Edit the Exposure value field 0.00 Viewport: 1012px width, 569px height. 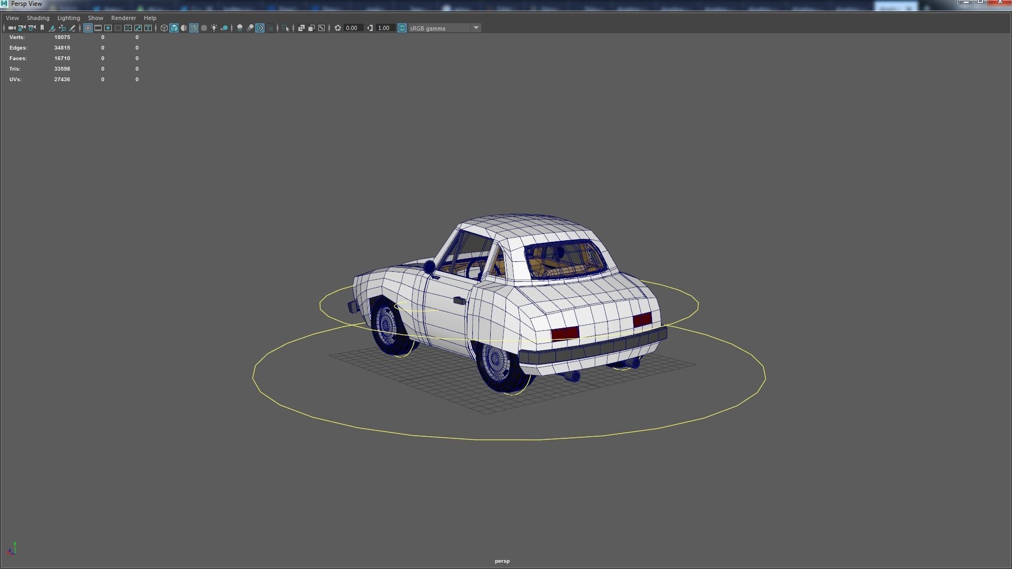(353, 28)
